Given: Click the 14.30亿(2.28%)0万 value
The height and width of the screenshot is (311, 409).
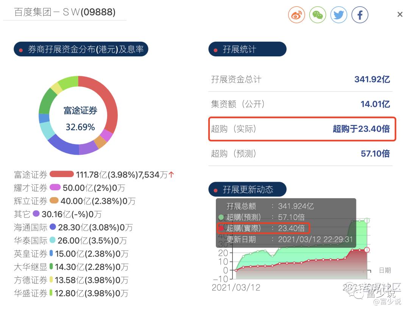Looking at the screenshot, I should point(92,267).
